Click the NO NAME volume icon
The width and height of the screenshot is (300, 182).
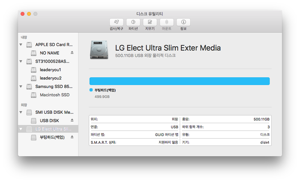(x=34, y=53)
